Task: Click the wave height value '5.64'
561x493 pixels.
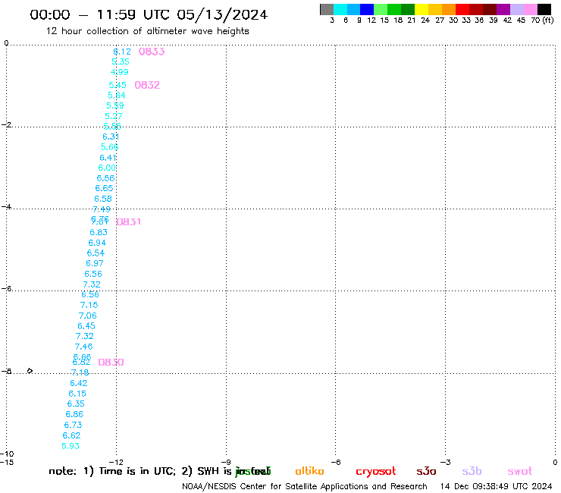Action: coord(116,96)
